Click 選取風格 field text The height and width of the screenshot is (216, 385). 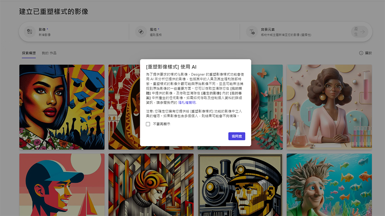coord(156,35)
